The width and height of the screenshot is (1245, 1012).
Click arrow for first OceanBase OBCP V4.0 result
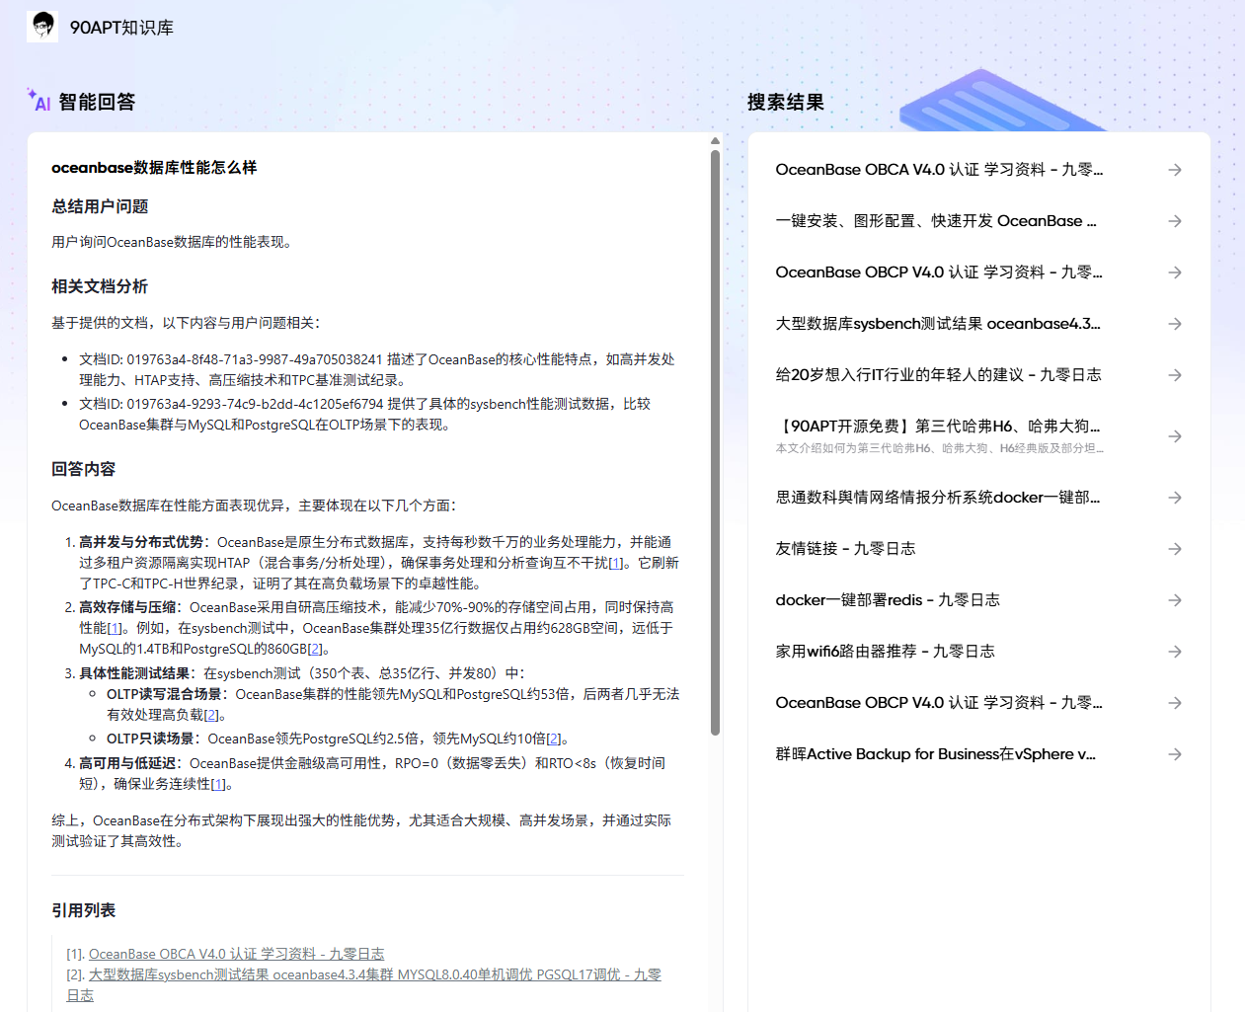coord(1175,272)
